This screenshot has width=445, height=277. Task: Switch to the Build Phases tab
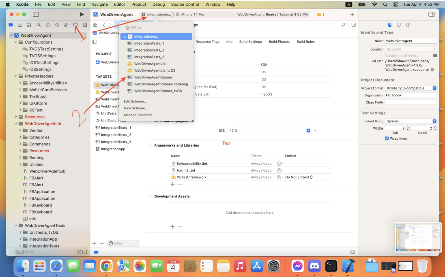(x=279, y=42)
